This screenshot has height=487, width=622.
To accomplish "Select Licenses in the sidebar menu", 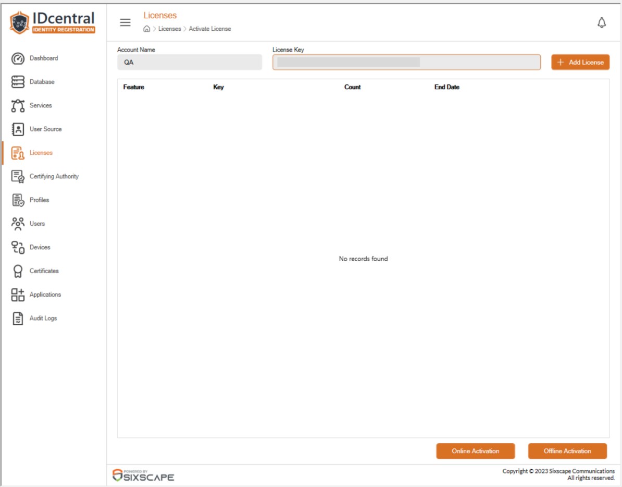I will tap(41, 153).
